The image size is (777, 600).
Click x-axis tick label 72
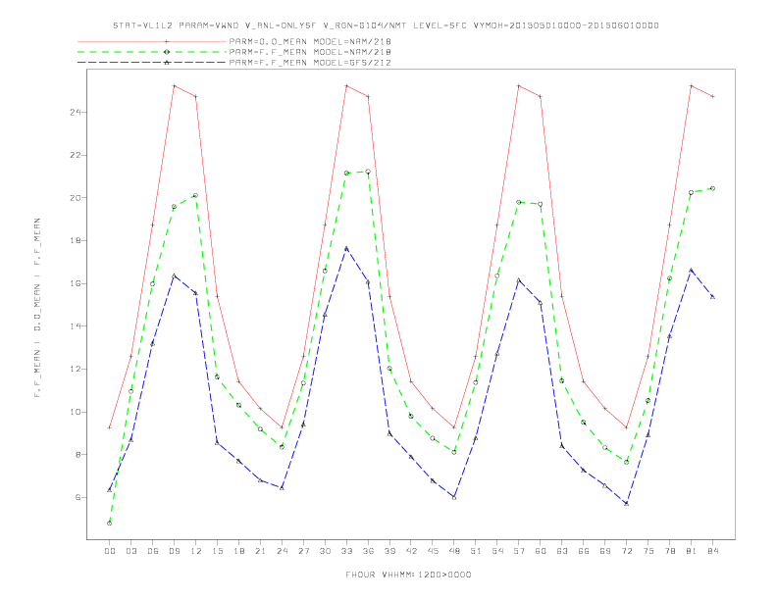click(x=627, y=551)
